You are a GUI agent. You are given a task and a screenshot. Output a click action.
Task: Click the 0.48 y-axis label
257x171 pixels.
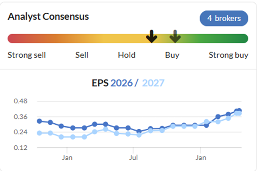pyautogui.click(x=21, y=101)
